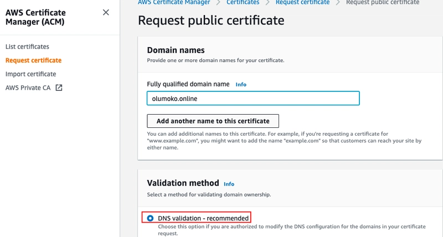
Task: Click the Request public certificate breadcrumb
Action: pos(383,2)
